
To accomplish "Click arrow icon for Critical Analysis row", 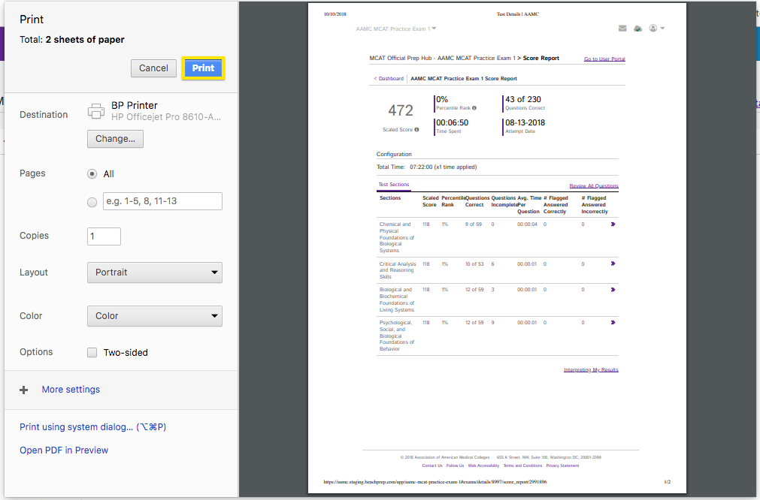I will pyautogui.click(x=613, y=264).
